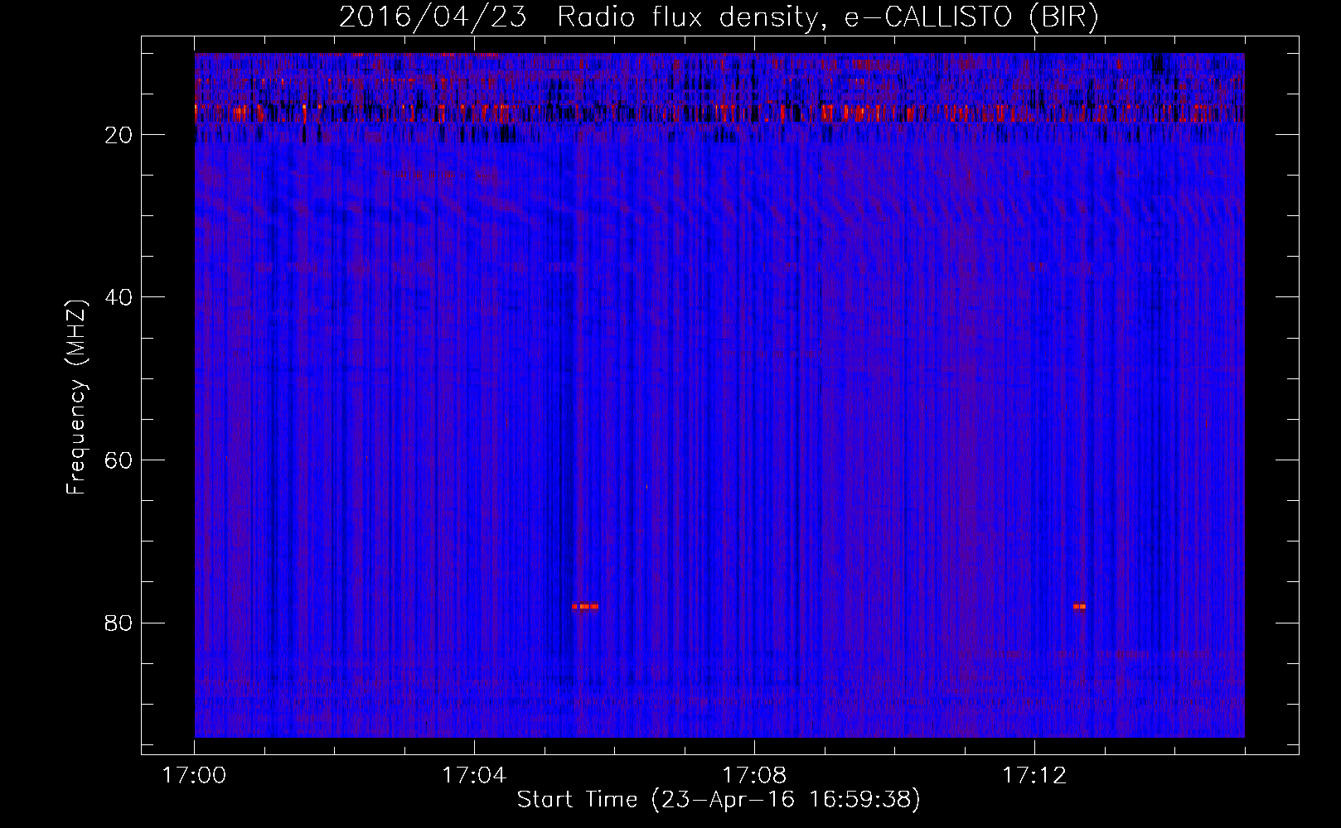Click the 40 MHz frequency tick label
Image resolution: width=1341 pixels, height=828 pixels.
coord(119,297)
